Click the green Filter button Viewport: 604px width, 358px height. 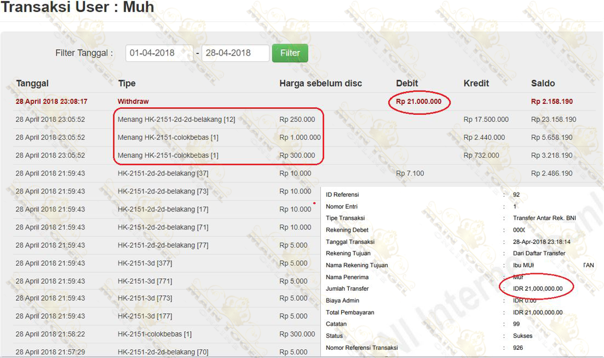point(290,53)
